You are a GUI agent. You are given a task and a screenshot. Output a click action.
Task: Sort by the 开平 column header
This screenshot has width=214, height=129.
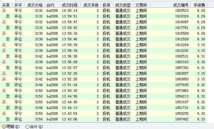[18, 5]
